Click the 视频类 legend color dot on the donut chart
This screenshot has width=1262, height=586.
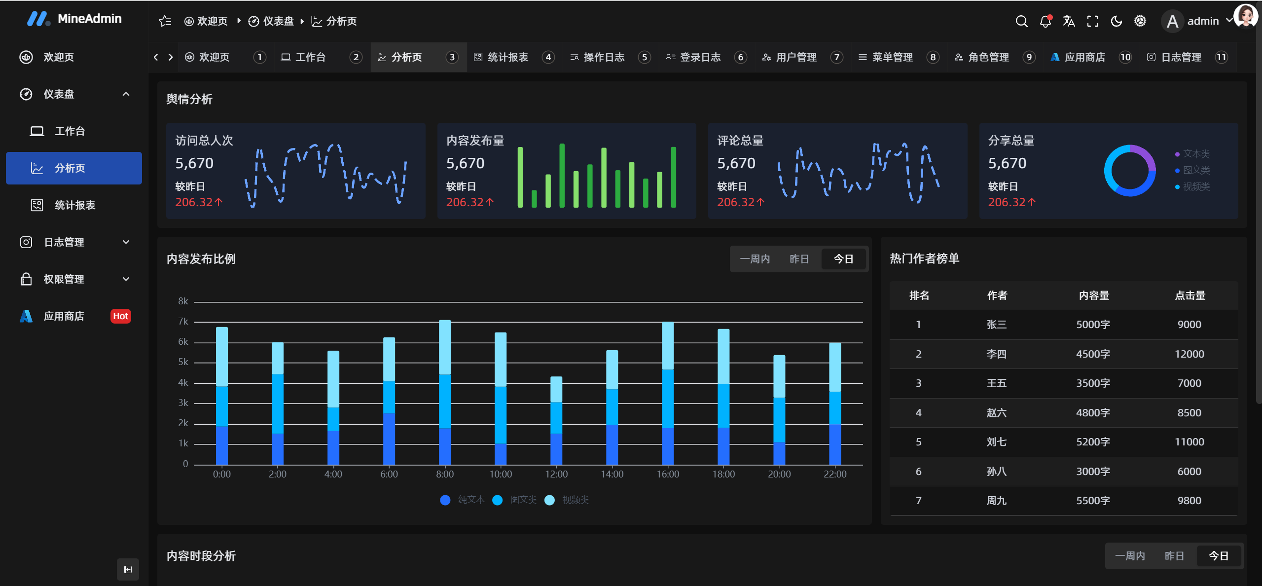pos(1178,187)
